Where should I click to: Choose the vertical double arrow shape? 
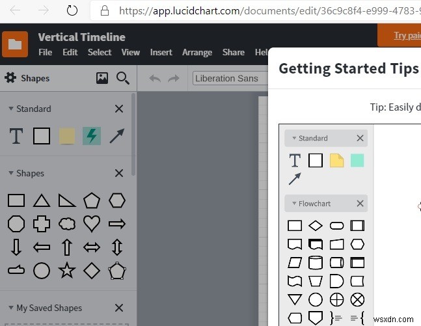pos(117,247)
